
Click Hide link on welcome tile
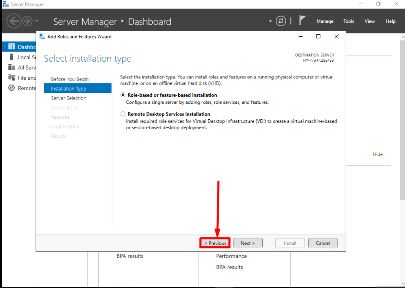(378, 154)
